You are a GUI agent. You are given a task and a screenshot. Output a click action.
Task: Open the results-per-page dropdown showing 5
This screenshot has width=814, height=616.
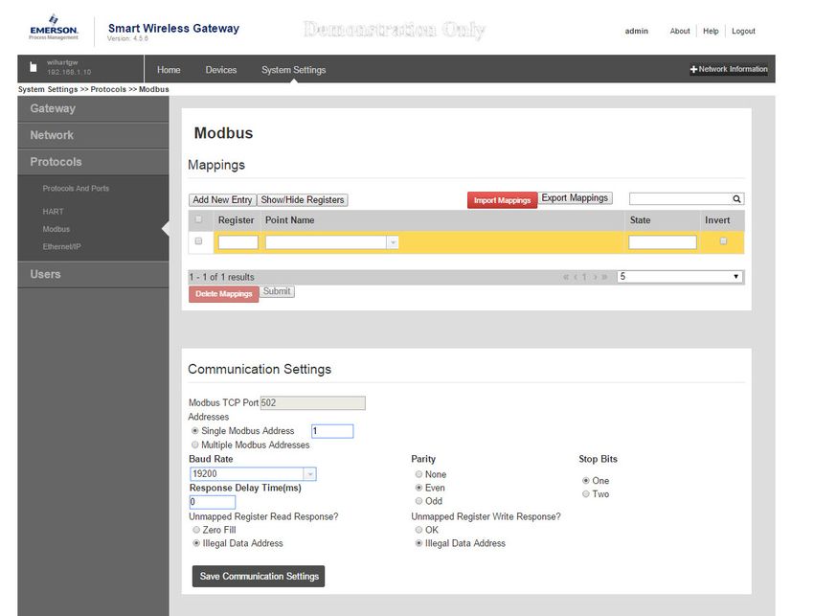tap(680, 277)
